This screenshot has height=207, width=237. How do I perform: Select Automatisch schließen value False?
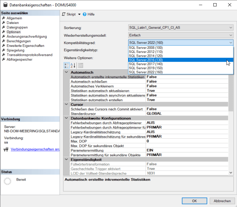point(187,82)
